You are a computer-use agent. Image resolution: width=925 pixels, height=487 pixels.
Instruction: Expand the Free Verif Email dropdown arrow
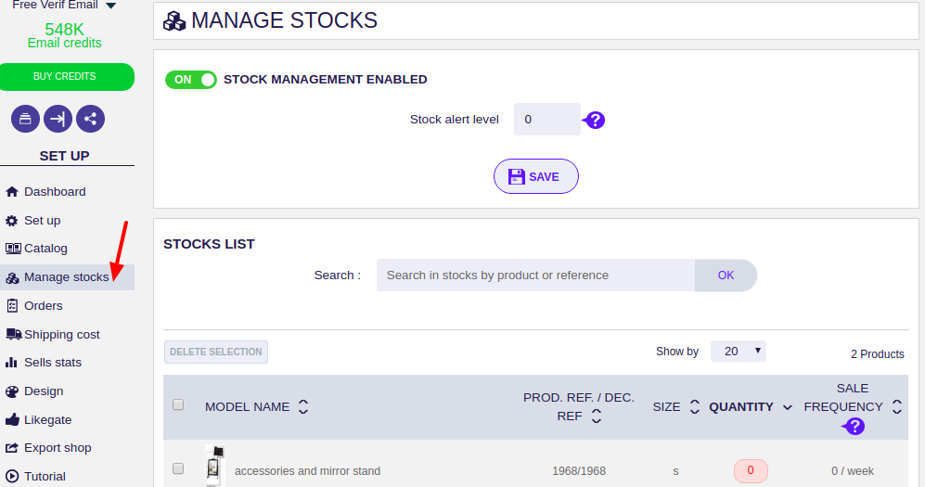point(110,6)
